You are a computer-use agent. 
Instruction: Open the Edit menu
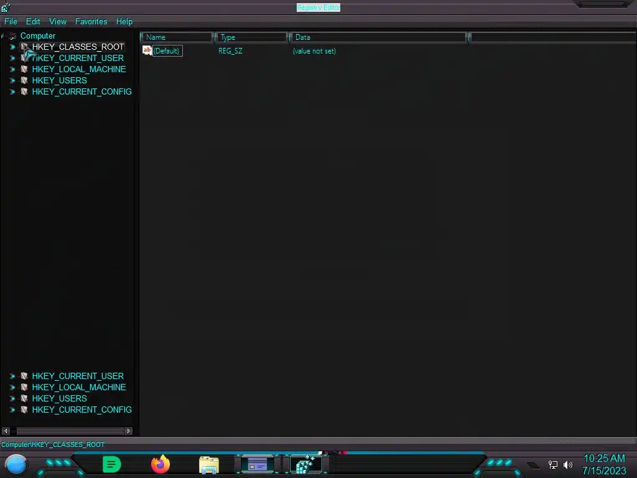(33, 22)
